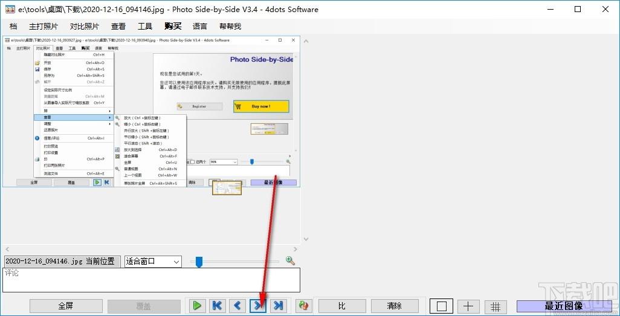Screen dimensions: 620x316
Task: Click into the 评论 comment box
Action: (152, 280)
